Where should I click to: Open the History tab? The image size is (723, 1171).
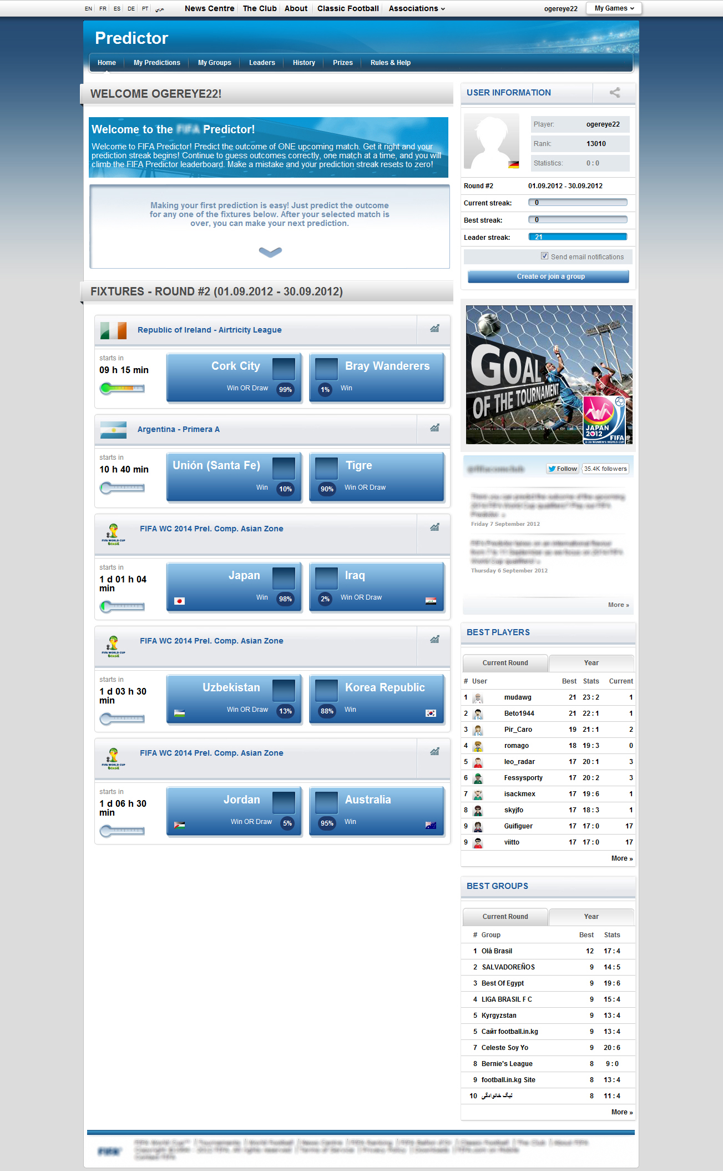(304, 63)
